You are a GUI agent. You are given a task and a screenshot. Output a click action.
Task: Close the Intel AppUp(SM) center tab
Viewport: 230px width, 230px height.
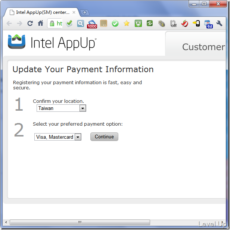point(74,12)
